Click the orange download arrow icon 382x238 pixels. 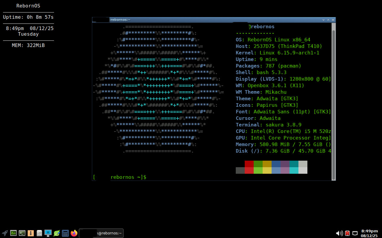[31, 233]
